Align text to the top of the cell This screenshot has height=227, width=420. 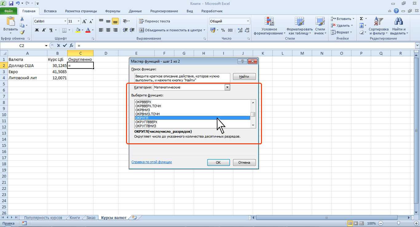[101, 21]
